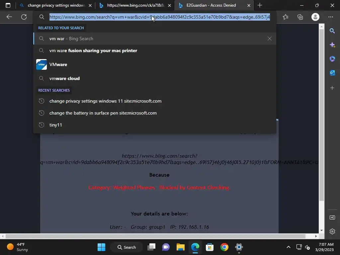The height and width of the screenshot is (255, 340).
Task: Open taskbar Search box
Action: pos(127,247)
